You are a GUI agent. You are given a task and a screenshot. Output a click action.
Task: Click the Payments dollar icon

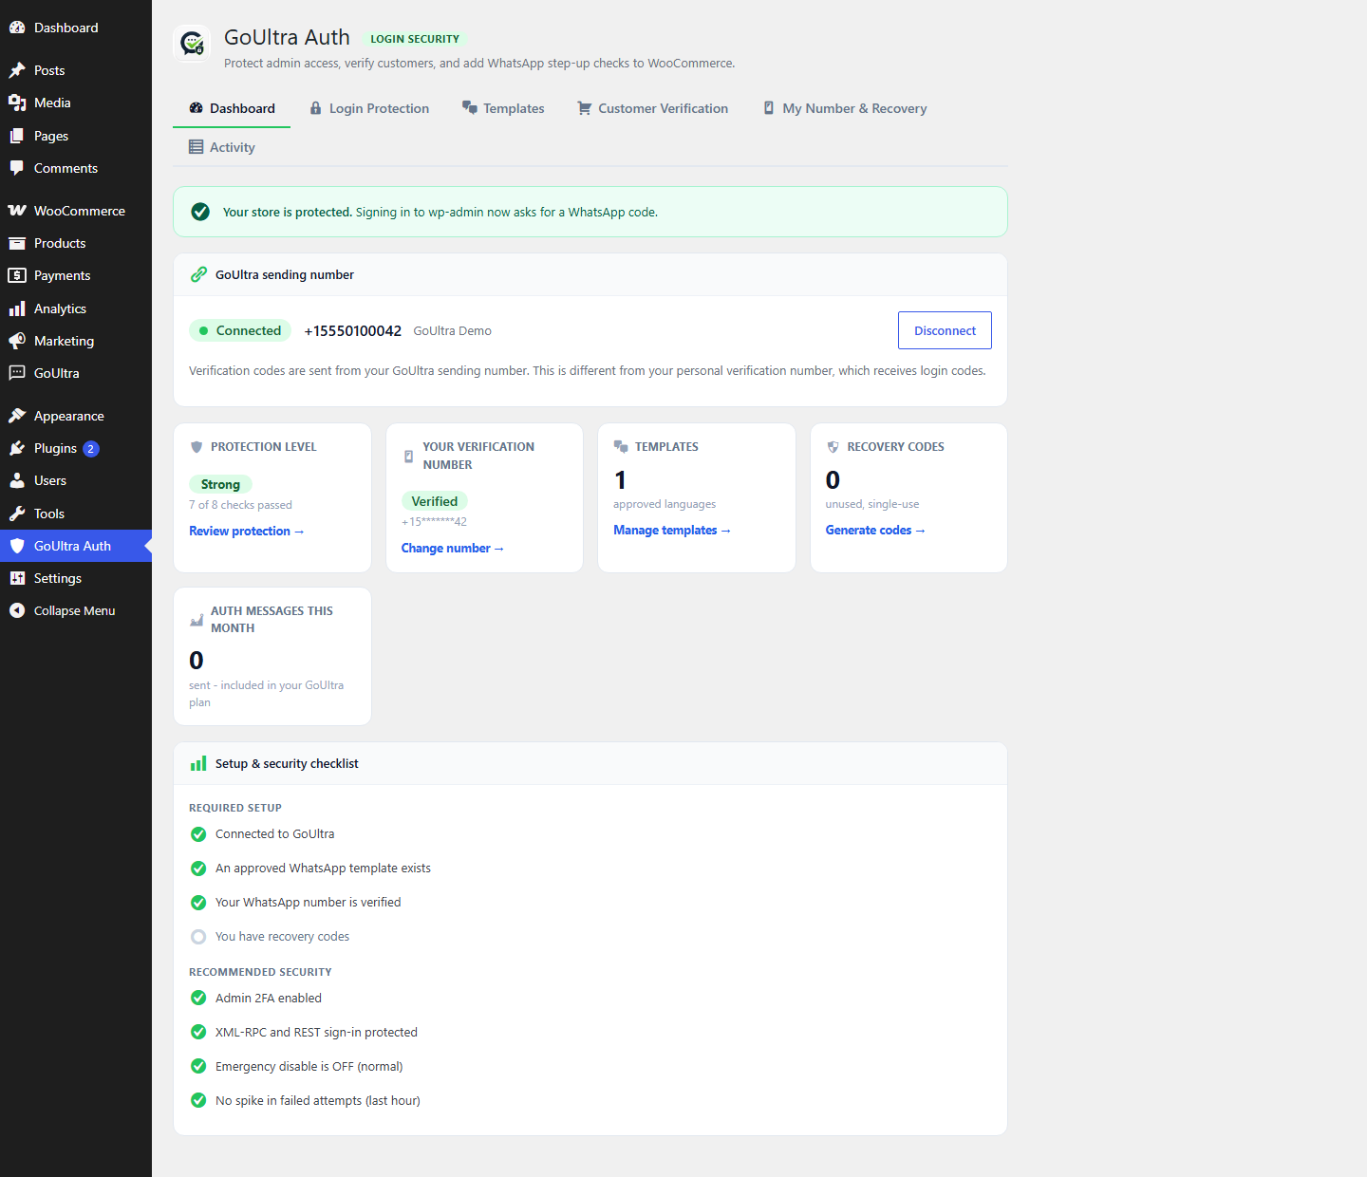(17, 275)
